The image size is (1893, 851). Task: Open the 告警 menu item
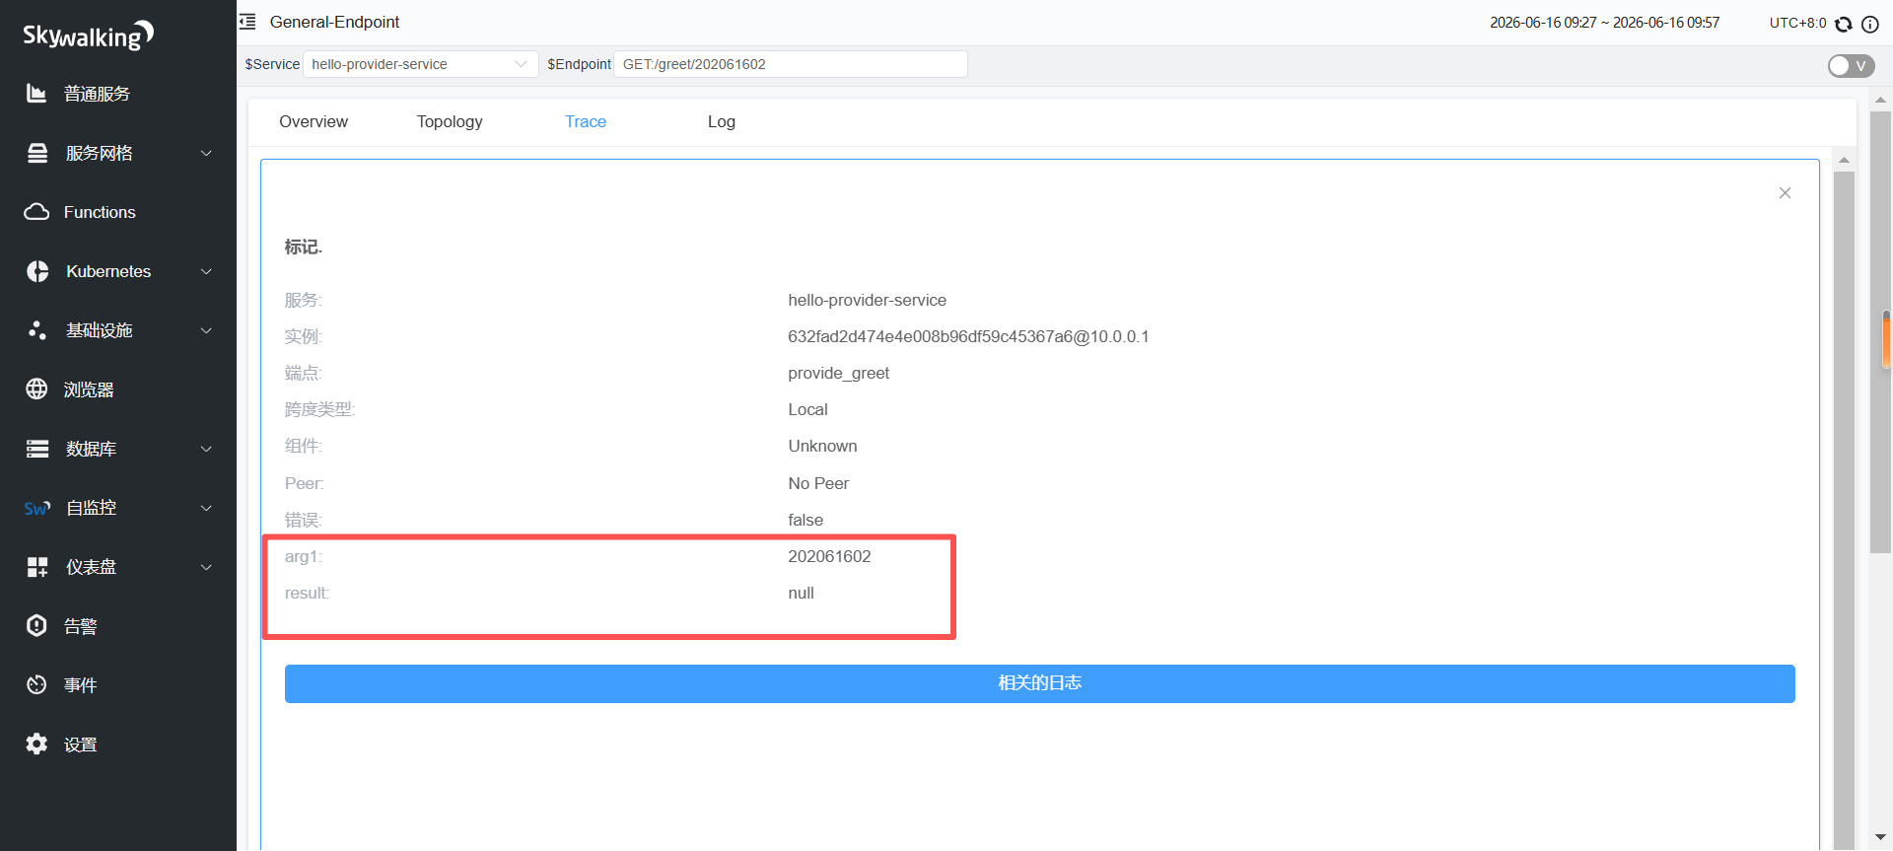(x=80, y=626)
